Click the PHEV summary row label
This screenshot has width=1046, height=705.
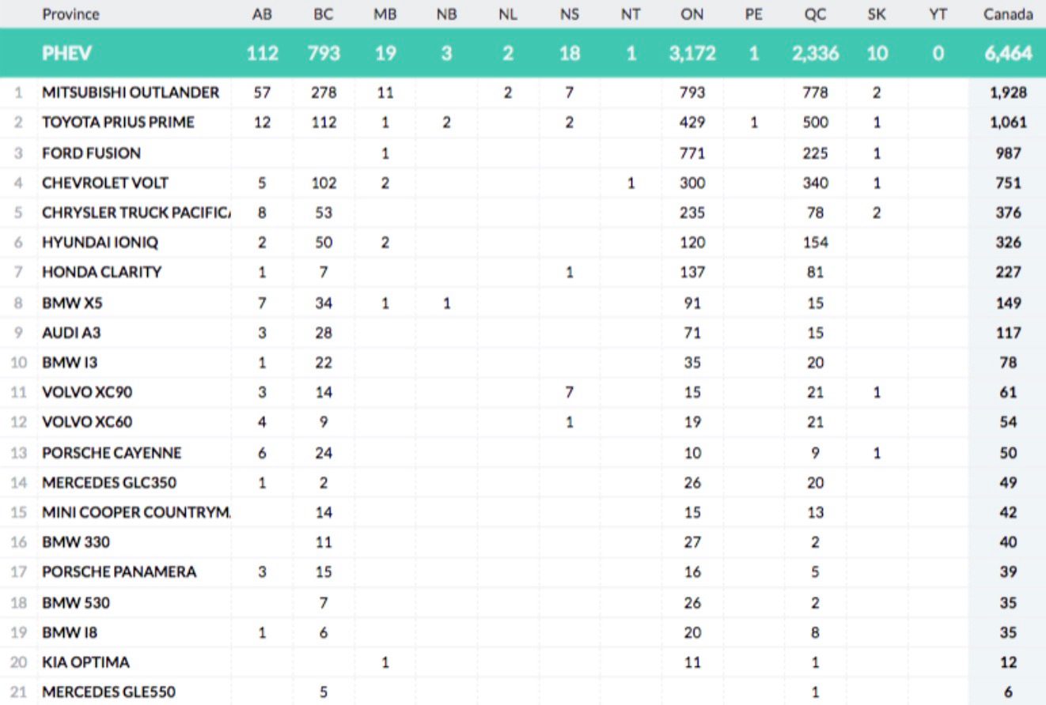(67, 53)
